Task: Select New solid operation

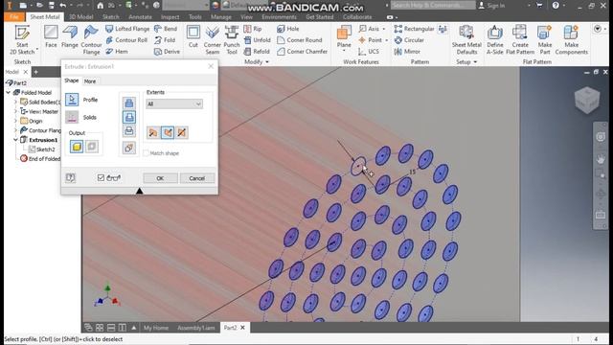Action: (129, 148)
